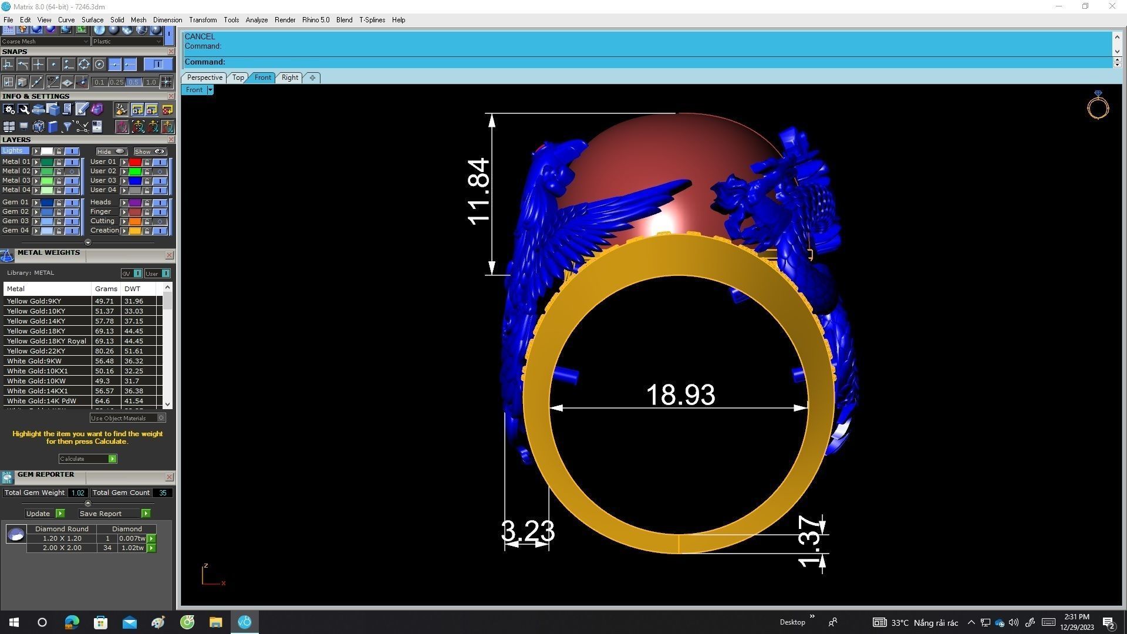The width and height of the screenshot is (1127, 634).
Task: Open the Coarse Mesh dropdown
Action: coord(86,42)
